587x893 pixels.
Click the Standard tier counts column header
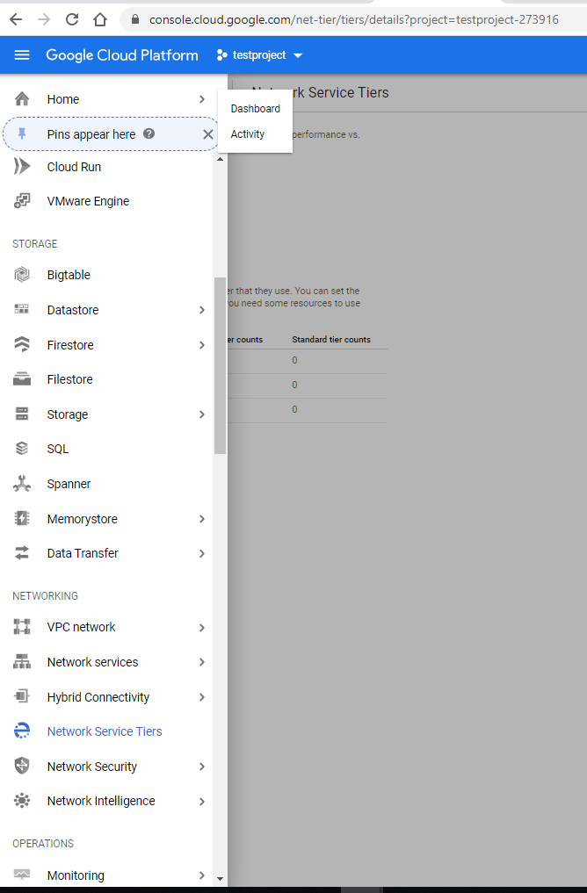point(331,340)
